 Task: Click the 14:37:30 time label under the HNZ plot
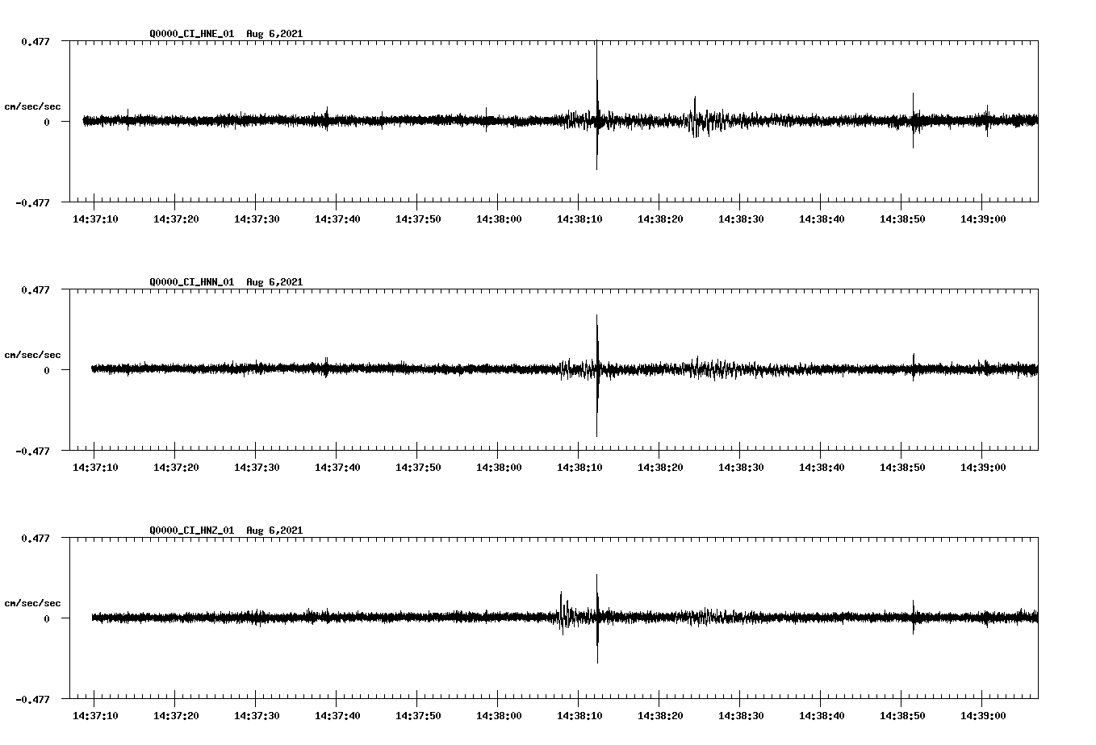pyautogui.click(x=257, y=716)
